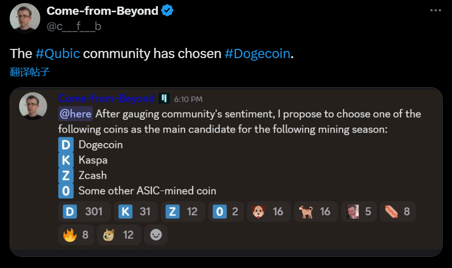Open the tweet's more options menu
This screenshot has height=268, width=452.
pyautogui.click(x=435, y=10)
